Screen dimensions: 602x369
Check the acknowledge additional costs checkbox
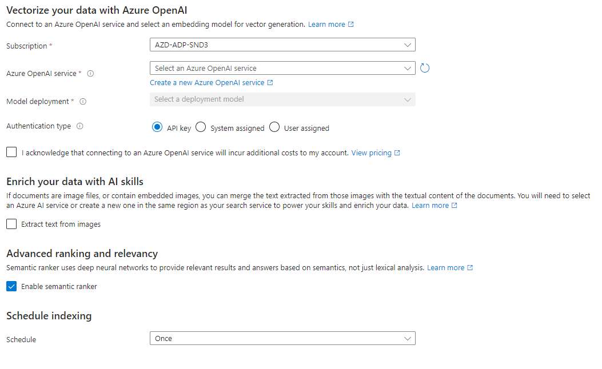click(11, 153)
